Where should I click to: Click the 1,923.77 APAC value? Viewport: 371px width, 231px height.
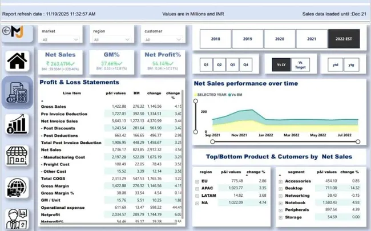point(236,188)
